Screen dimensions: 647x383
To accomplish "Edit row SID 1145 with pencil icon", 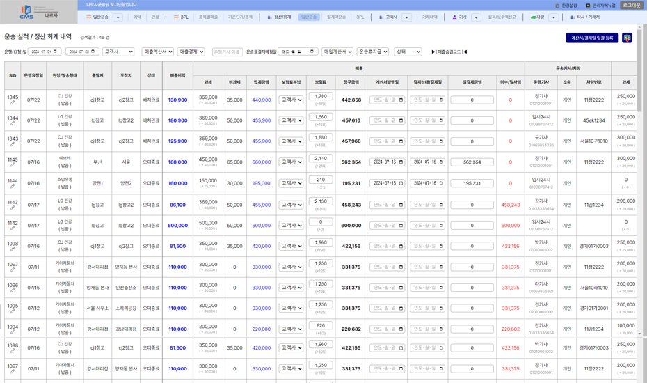I will click(13, 165).
